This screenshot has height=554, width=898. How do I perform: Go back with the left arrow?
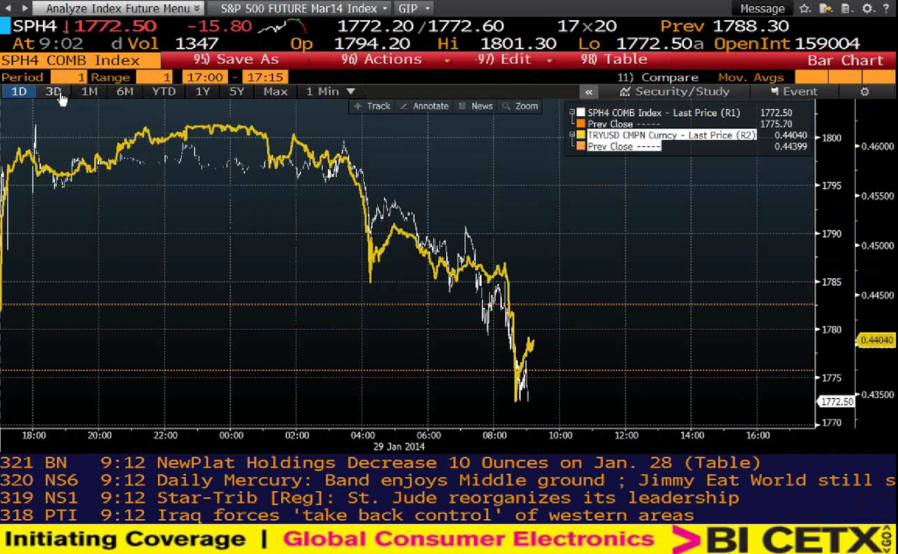[x=8, y=8]
